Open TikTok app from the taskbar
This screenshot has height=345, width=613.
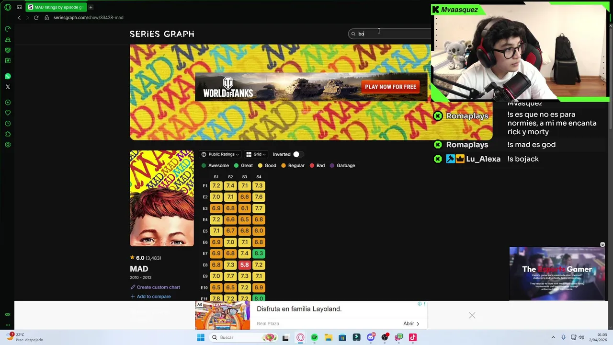tap(413, 337)
